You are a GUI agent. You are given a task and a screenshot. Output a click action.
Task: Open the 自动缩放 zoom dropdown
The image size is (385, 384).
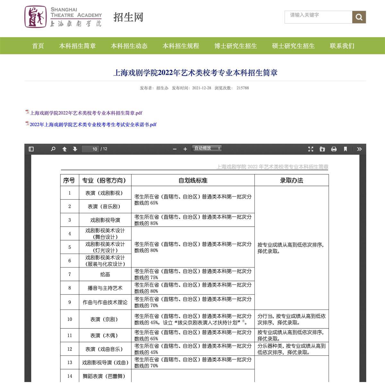point(207,148)
